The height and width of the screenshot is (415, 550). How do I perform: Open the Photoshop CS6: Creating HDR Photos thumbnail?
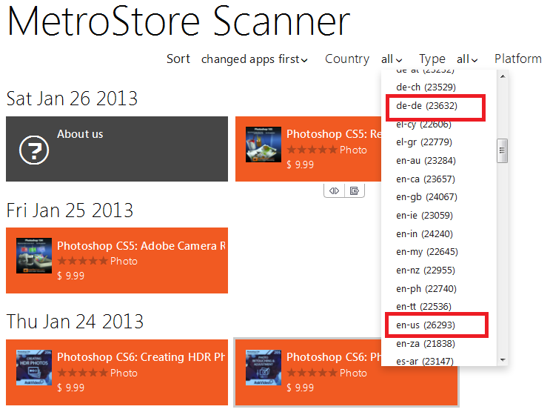tap(34, 368)
